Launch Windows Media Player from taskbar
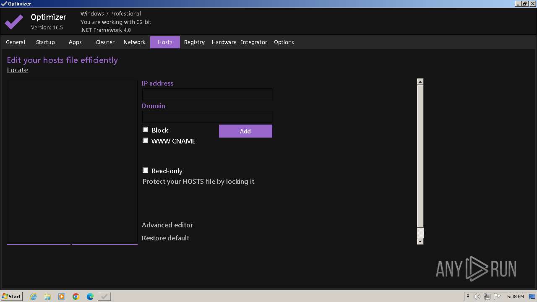537x302 pixels. pyautogui.click(x=62, y=297)
